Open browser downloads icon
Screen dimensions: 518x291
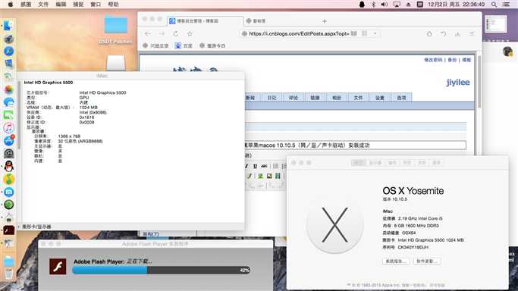pyautogui.click(x=457, y=33)
